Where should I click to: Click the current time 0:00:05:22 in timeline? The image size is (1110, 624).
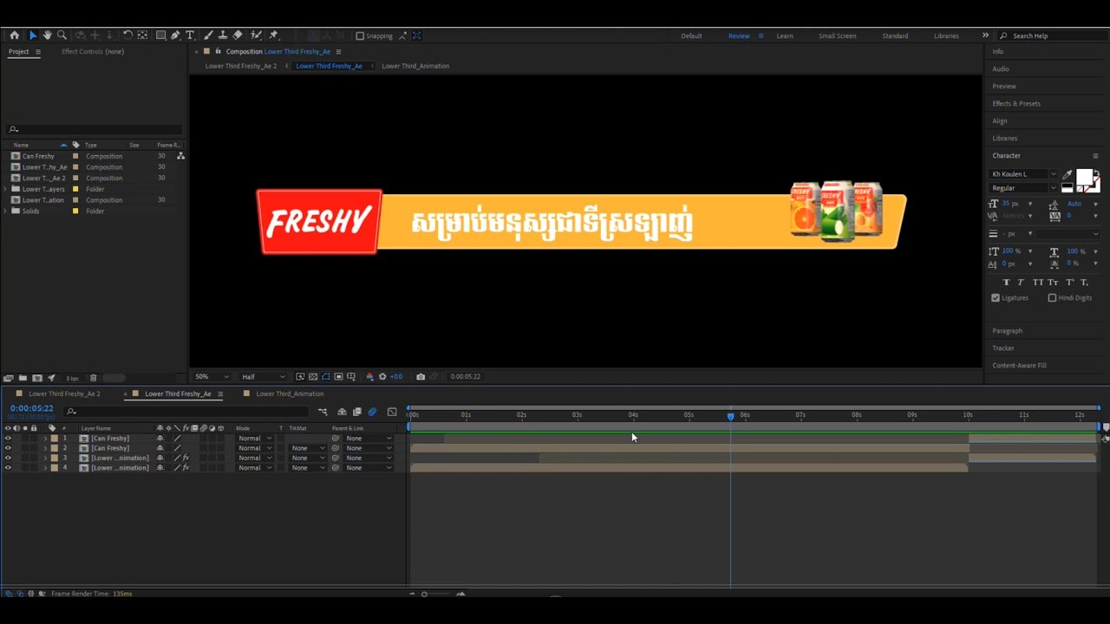[x=32, y=408]
